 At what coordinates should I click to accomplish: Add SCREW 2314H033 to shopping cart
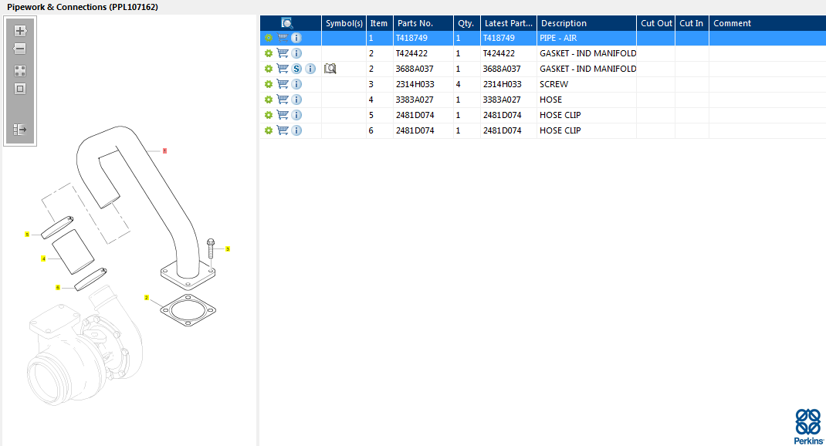click(283, 84)
